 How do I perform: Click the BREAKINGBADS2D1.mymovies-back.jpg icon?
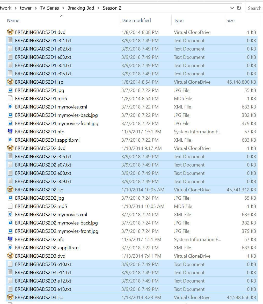click(x=10, y=115)
